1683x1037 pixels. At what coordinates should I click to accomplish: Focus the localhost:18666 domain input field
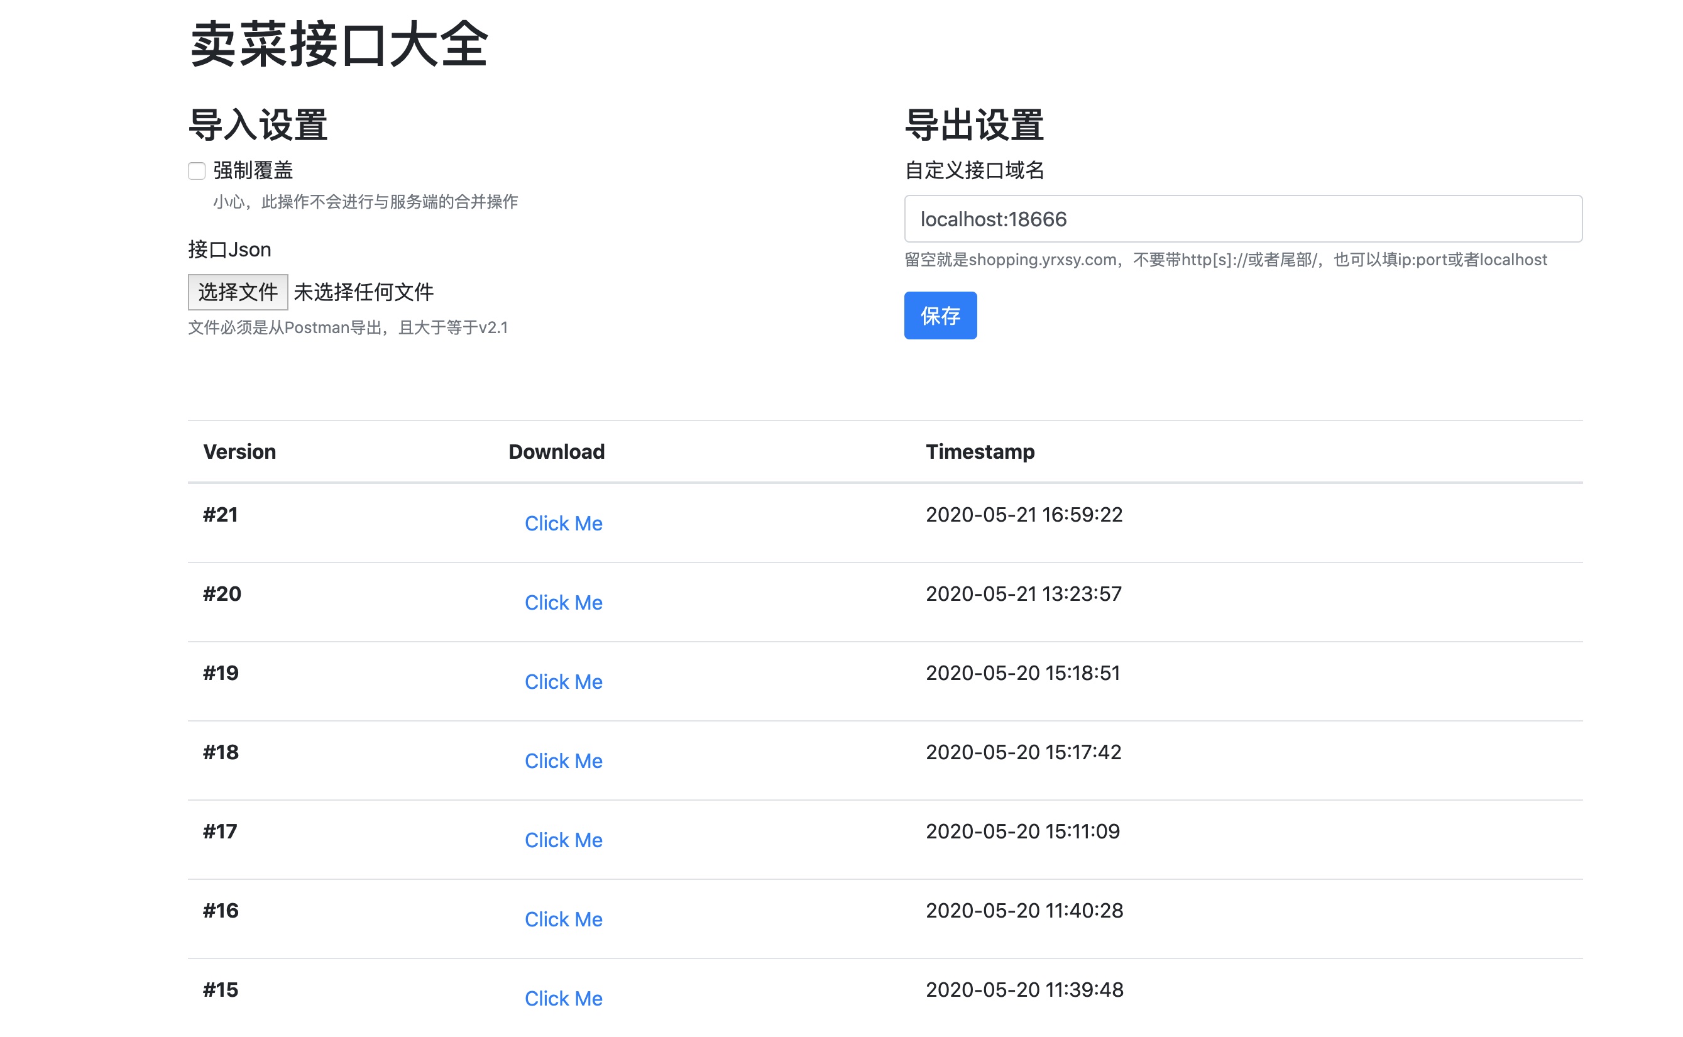pyautogui.click(x=1242, y=219)
